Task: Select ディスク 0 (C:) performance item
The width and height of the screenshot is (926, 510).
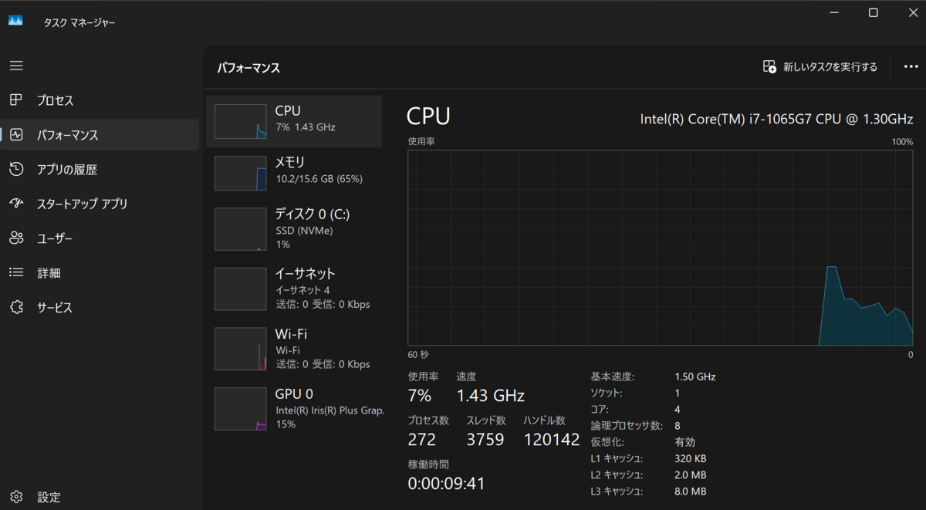Action: (294, 228)
